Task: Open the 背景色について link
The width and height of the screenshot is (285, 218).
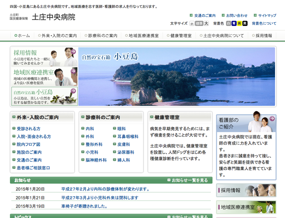Action: point(264,24)
